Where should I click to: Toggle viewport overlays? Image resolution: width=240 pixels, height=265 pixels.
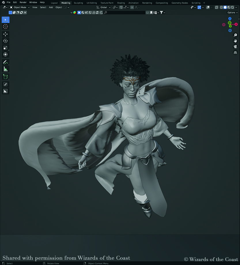pyautogui.click(x=208, y=7)
